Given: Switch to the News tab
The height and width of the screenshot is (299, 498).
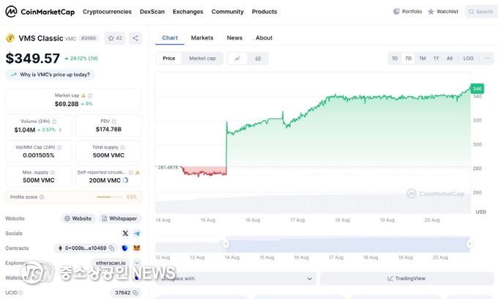Looking at the screenshot, I should coord(234,38).
